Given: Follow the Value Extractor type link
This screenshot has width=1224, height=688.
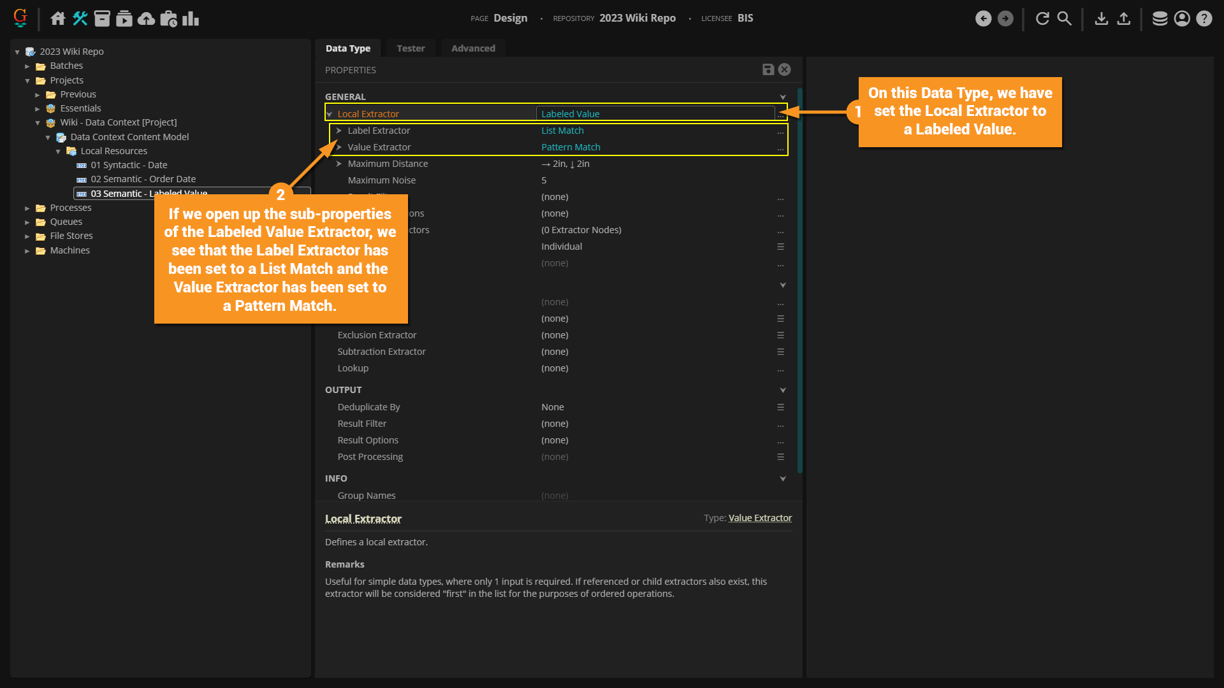Looking at the screenshot, I should click(x=760, y=518).
